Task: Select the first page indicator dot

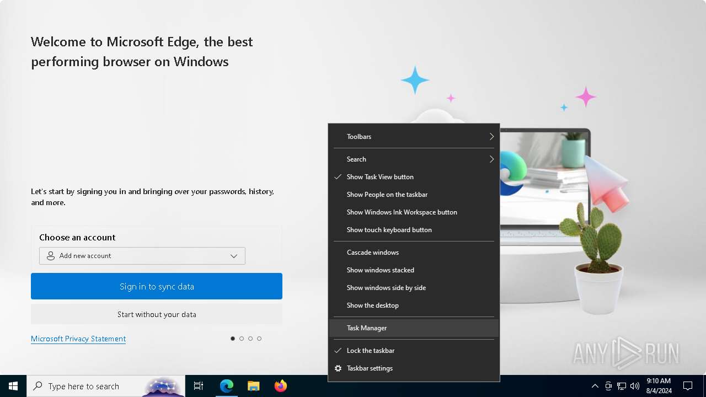Action: pyautogui.click(x=233, y=339)
